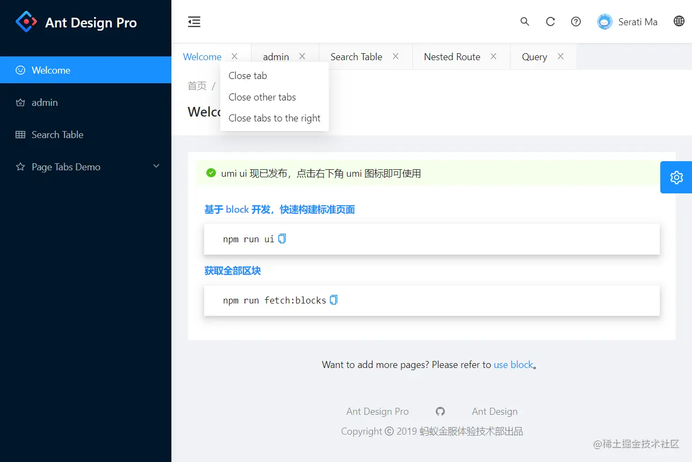Click the Copyright 2019 footer text
692x462 pixels.
(x=432, y=431)
